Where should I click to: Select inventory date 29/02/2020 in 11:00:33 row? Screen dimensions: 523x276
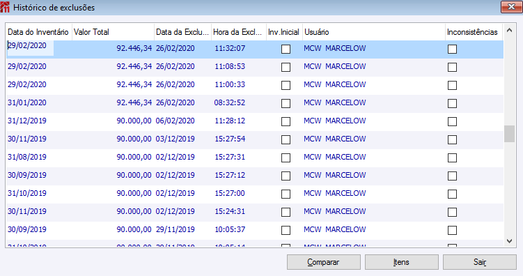tap(27, 84)
